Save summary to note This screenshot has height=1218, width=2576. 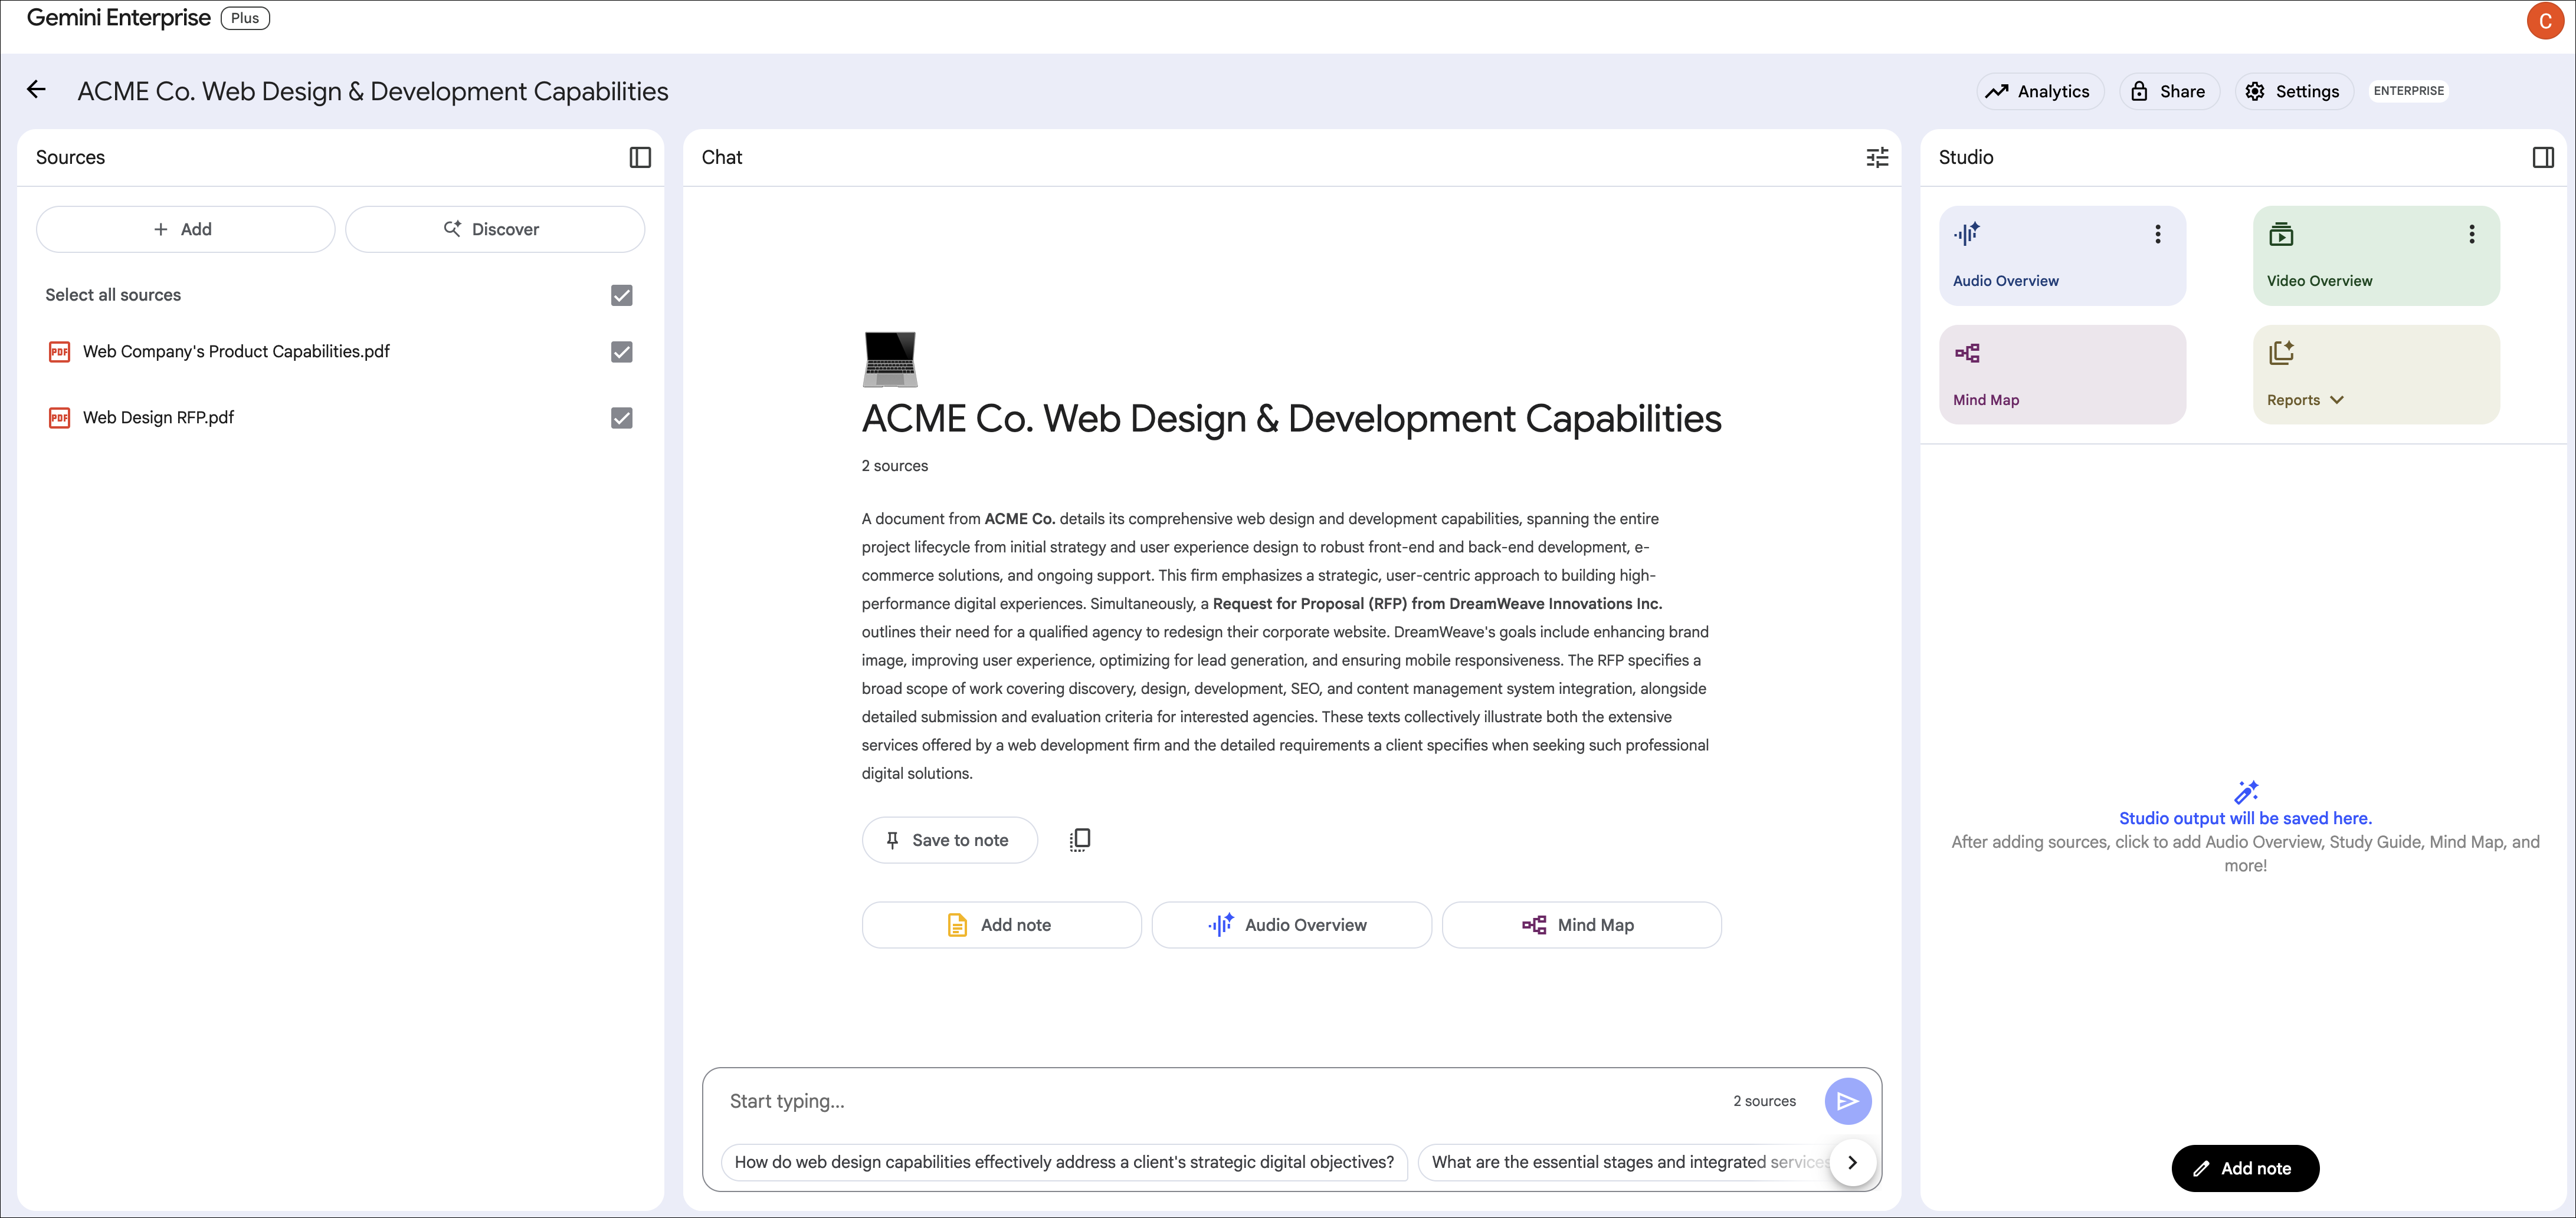[x=949, y=840]
